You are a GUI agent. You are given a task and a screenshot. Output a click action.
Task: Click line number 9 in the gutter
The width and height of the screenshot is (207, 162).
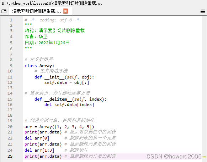pos(11,66)
